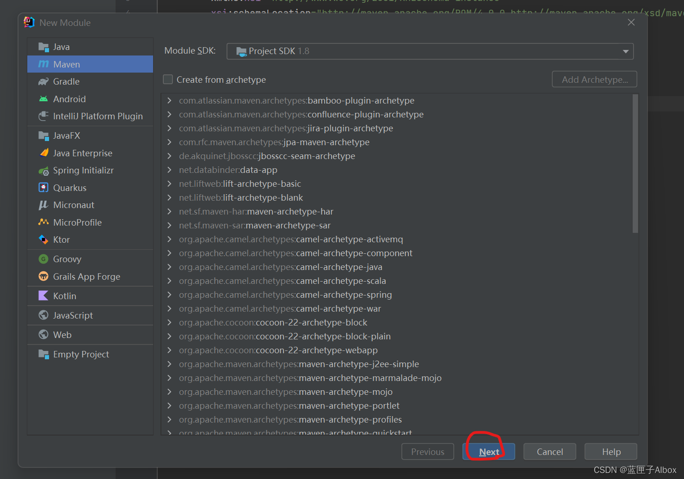This screenshot has height=479, width=684.
Task: Select maven-archetype-marmalade-mojo text row
Action: click(x=310, y=378)
